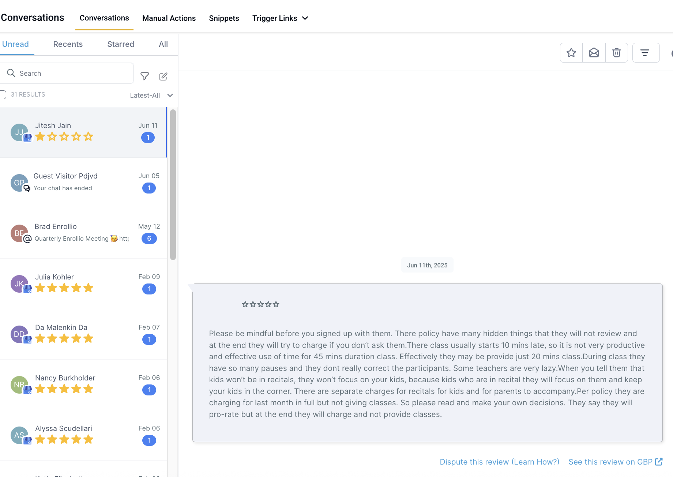Image resolution: width=673 pixels, height=477 pixels.
Task: Click the Conversations page title
Action: point(33,18)
